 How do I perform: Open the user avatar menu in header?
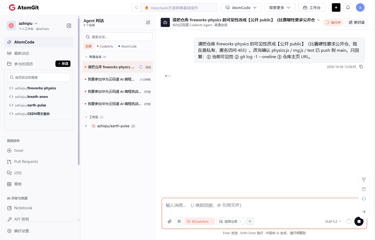(x=360, y=8)
